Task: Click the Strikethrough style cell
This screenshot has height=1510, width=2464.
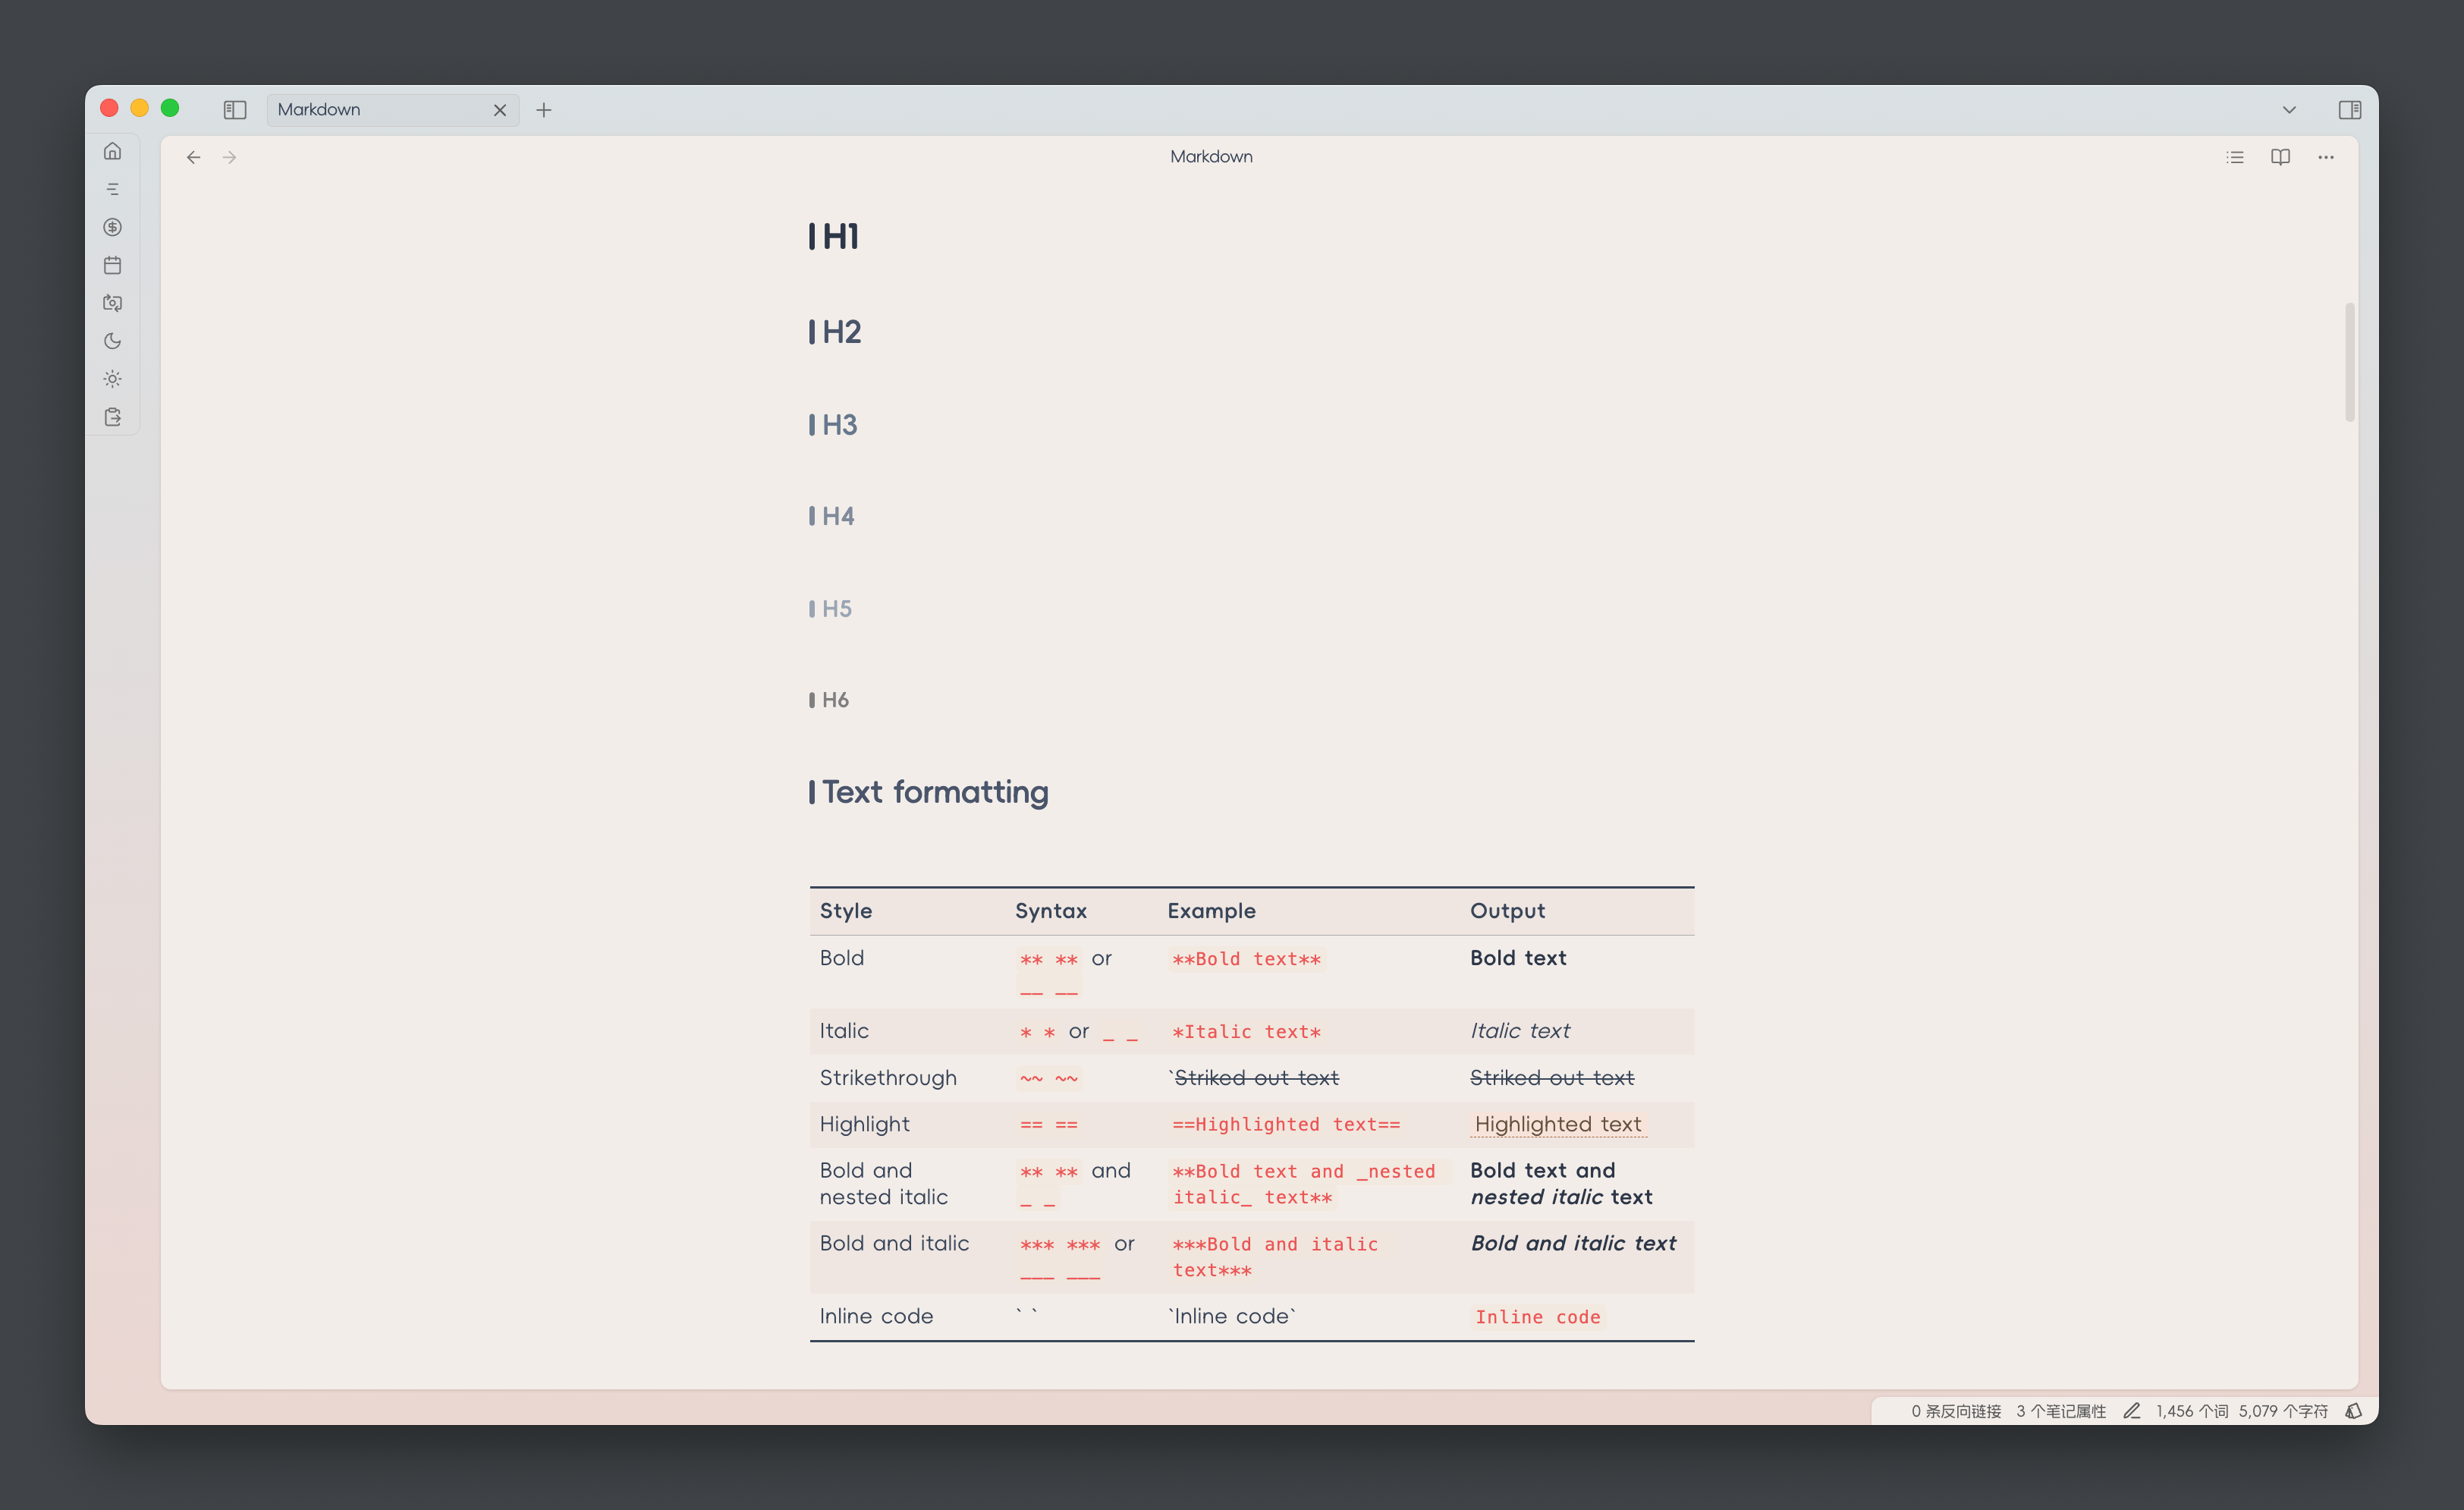Action: coord(888,1078)
